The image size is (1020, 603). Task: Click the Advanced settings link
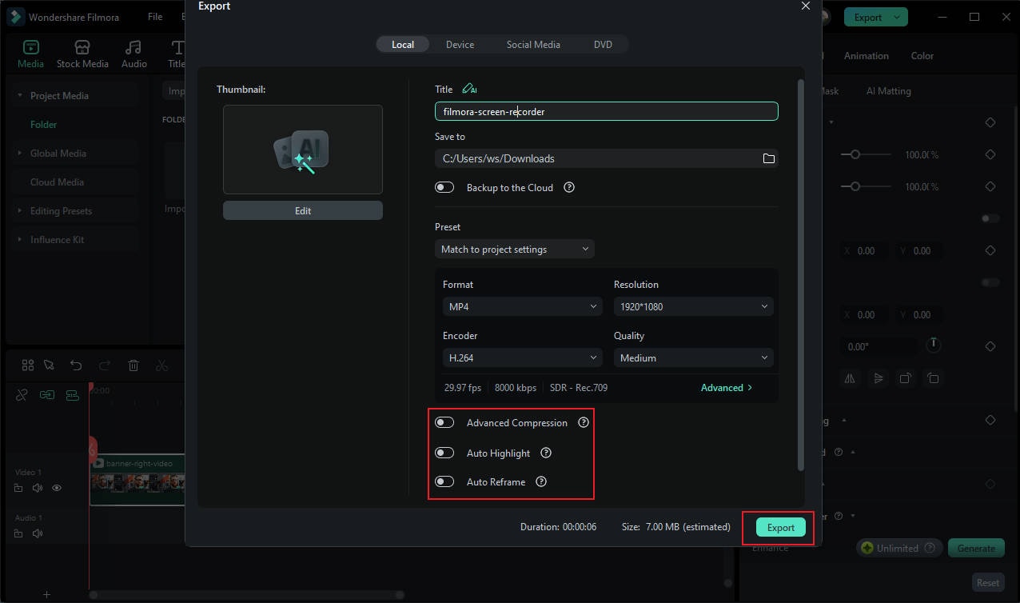pyautogui.click(x=726, y=387)
